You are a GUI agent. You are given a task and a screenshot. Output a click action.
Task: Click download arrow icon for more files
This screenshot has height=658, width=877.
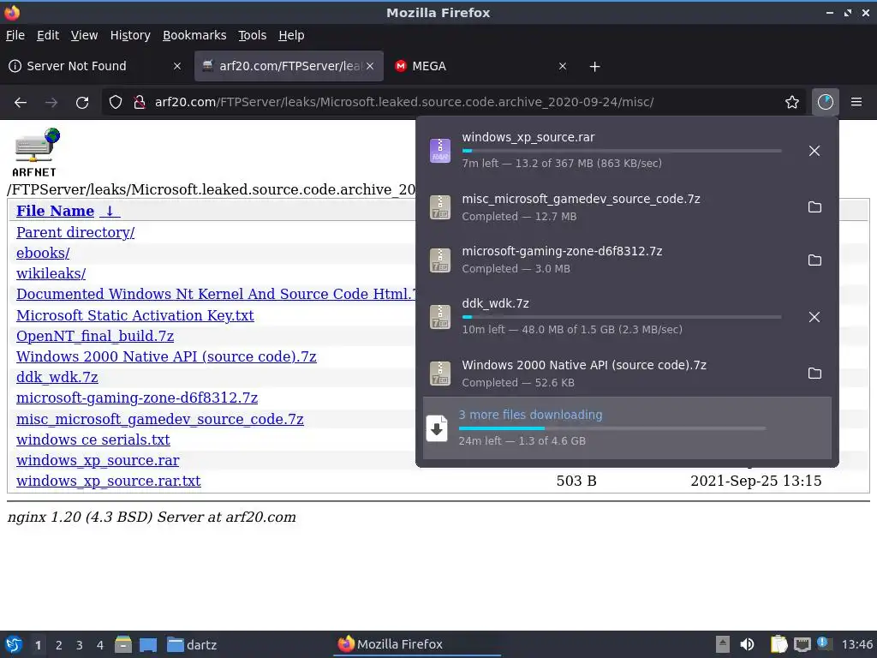[x=437, y=428]
